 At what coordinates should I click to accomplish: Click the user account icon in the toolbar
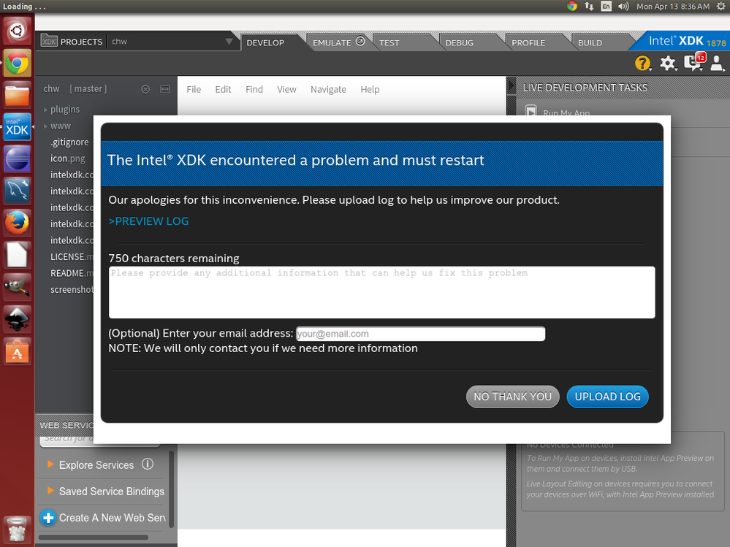click(717, 64)
